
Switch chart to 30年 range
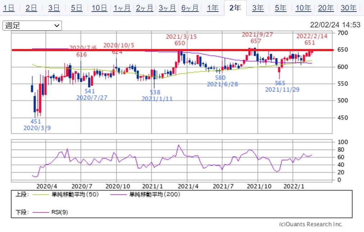click(x=349, y=8)
